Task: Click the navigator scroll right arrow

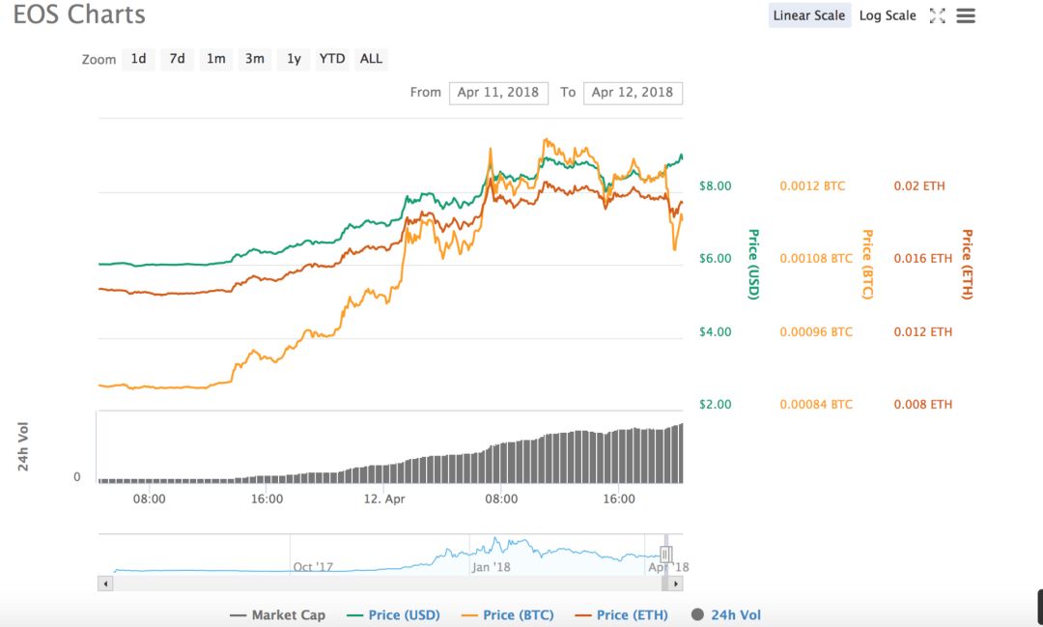Action: (x=676, y=584)
